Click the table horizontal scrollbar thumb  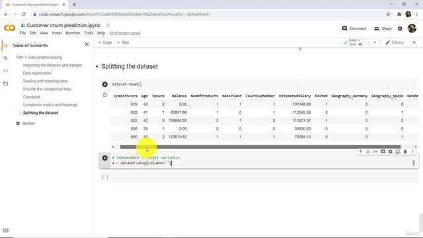(260, 147)
